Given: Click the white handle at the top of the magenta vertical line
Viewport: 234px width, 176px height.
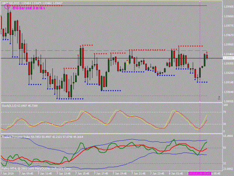Looking at the screenshot, I should click(200, 2).
